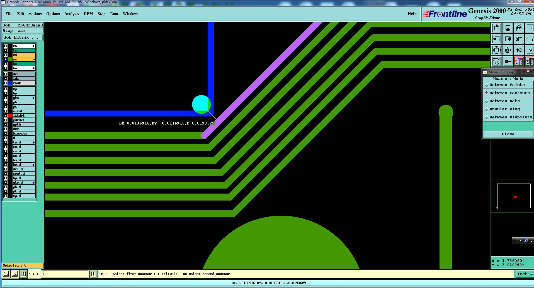The image size is (534, 288).
Task: Open the Analysis menu
Action: (72, 14)
